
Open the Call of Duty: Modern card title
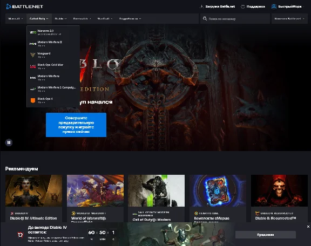(x=152, y=220)
